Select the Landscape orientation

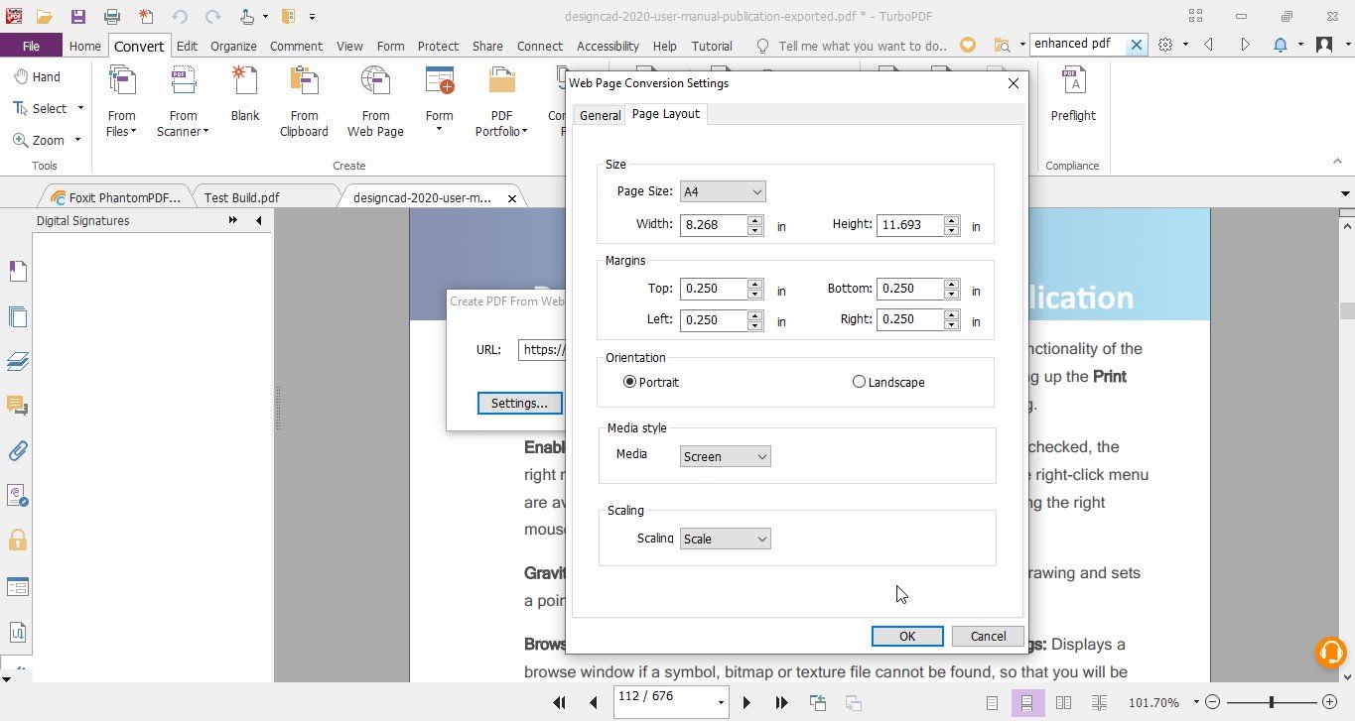point(888,382)
